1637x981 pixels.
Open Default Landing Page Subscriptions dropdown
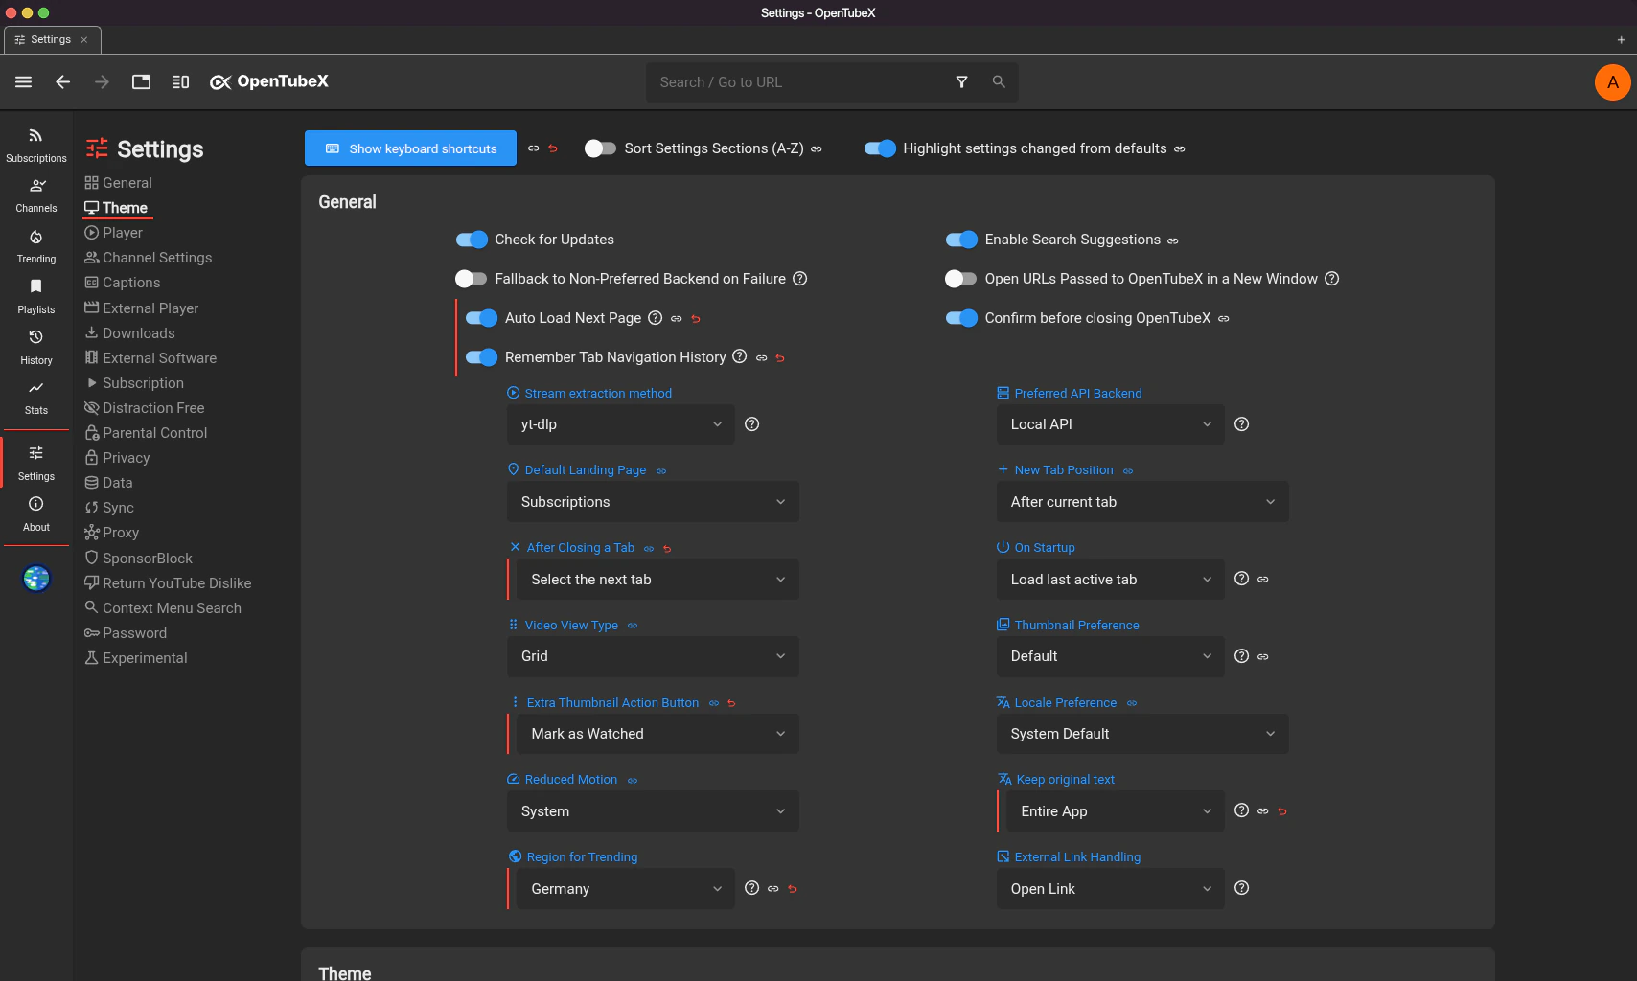[x=653, y=502]
